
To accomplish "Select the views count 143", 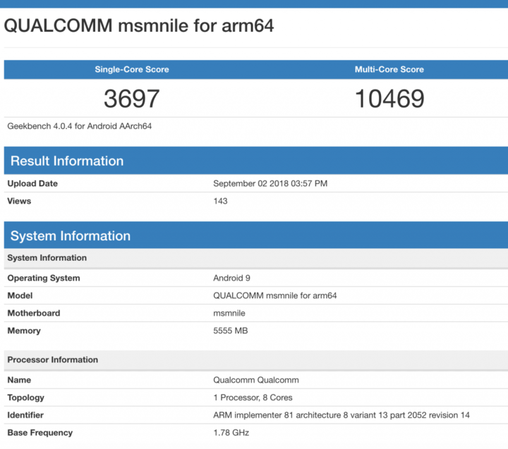I will pyautogui.click(x=220, y=201).
